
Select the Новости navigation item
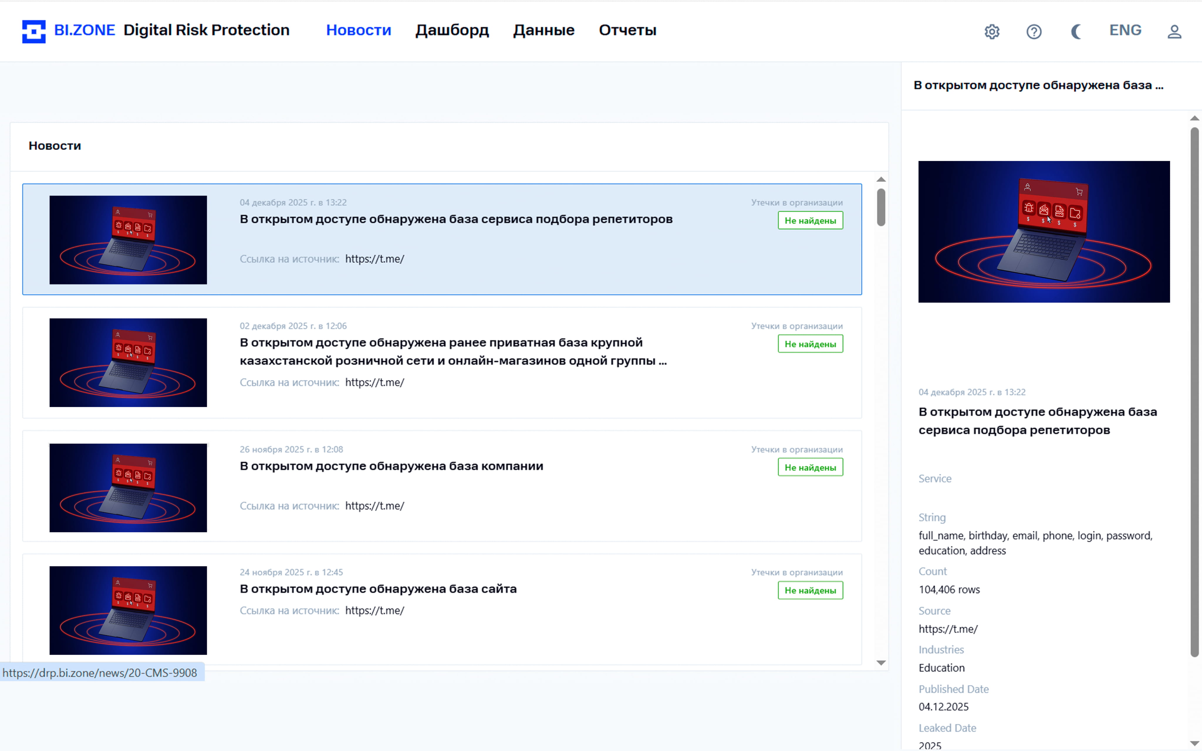pyautogui.click(x=359, y=30)
